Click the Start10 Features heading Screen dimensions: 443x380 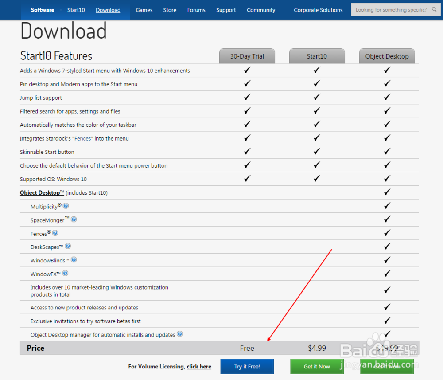[x=56, y=56]
